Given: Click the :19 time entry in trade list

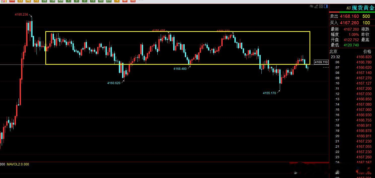Looking at the screenshot, I should point(337,131).
